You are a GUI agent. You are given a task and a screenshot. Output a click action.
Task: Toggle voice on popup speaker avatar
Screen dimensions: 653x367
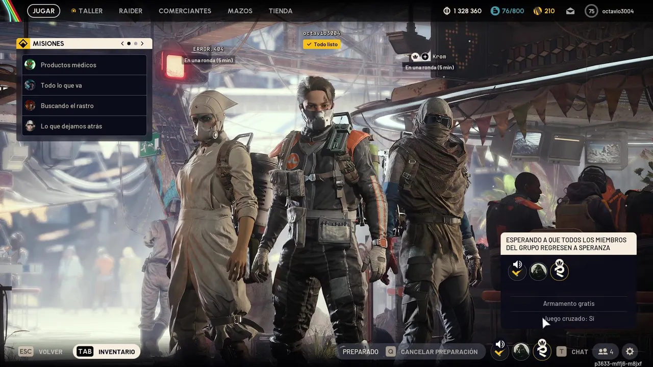click(517, 271)
